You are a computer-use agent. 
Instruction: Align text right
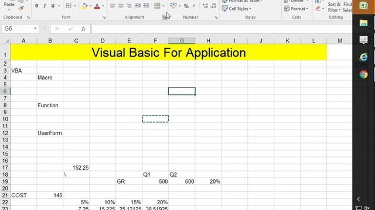(x=129, y=6)
